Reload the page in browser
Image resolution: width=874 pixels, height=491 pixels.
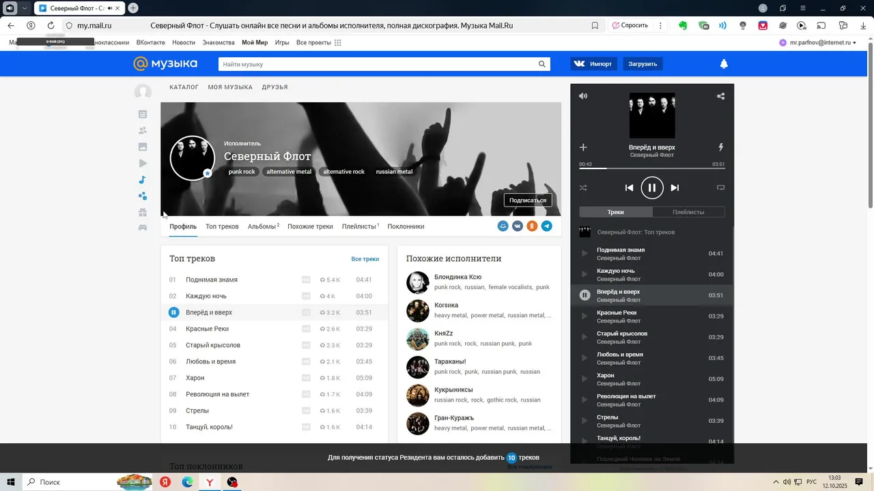(x=51, y=25)
